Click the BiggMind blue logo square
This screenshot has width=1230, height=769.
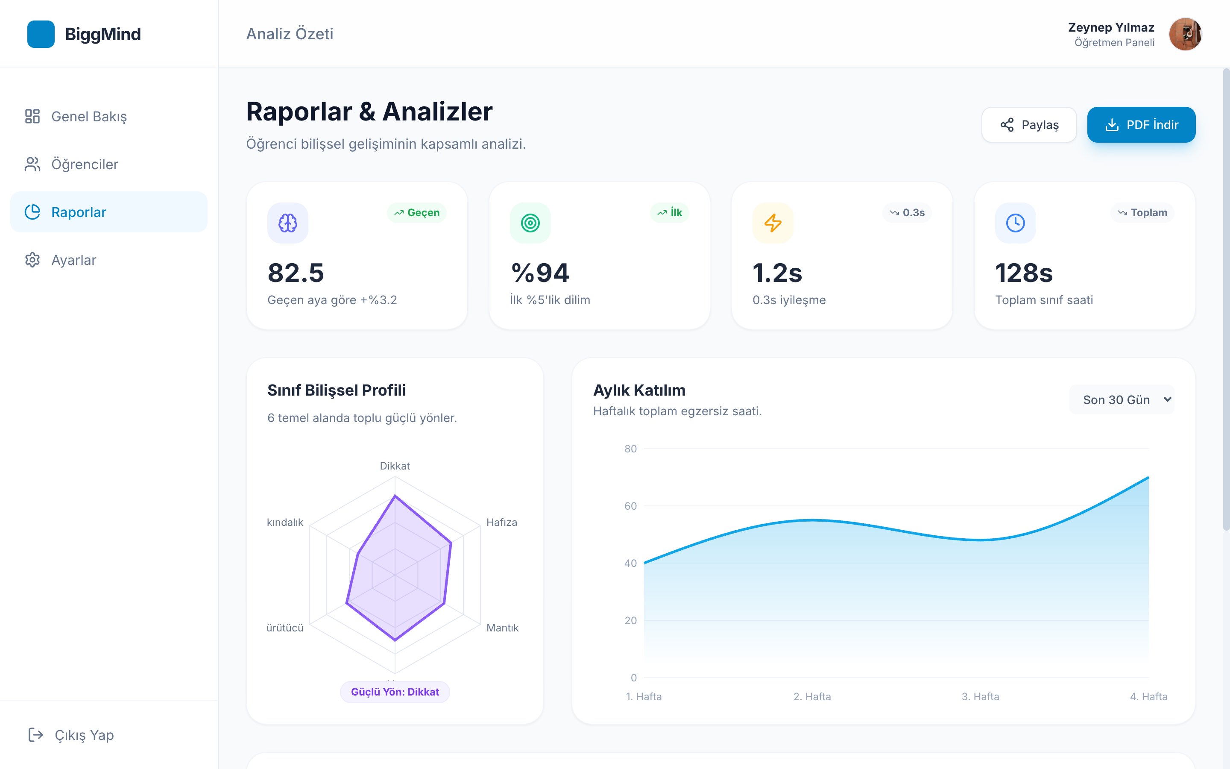click(x=41, y=34)
